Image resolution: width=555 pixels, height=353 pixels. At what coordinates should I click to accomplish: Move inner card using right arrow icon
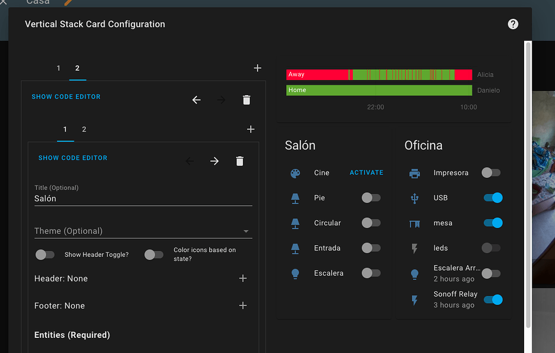coord(214,161)
